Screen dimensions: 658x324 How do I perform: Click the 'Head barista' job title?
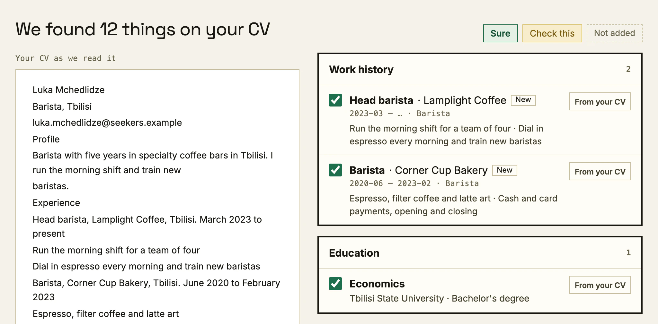pyautogui.click(x=381, y=100)
